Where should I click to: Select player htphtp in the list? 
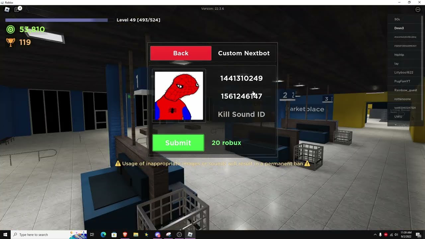[x=404, y=55]
